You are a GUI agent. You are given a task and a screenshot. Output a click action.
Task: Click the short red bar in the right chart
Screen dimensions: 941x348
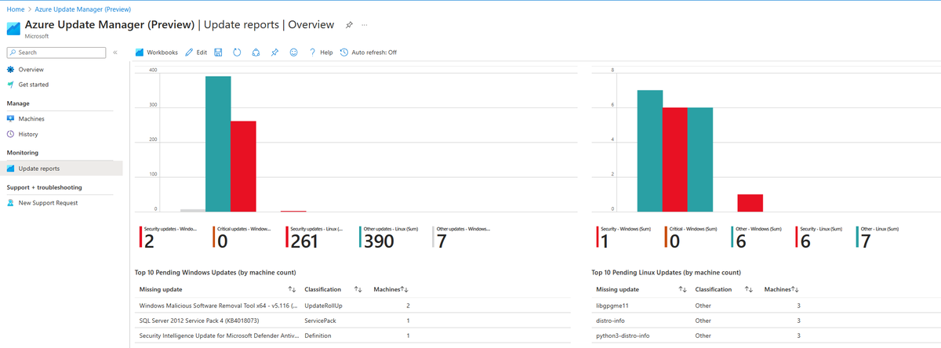pyautogui.click(x=750, y=203)
